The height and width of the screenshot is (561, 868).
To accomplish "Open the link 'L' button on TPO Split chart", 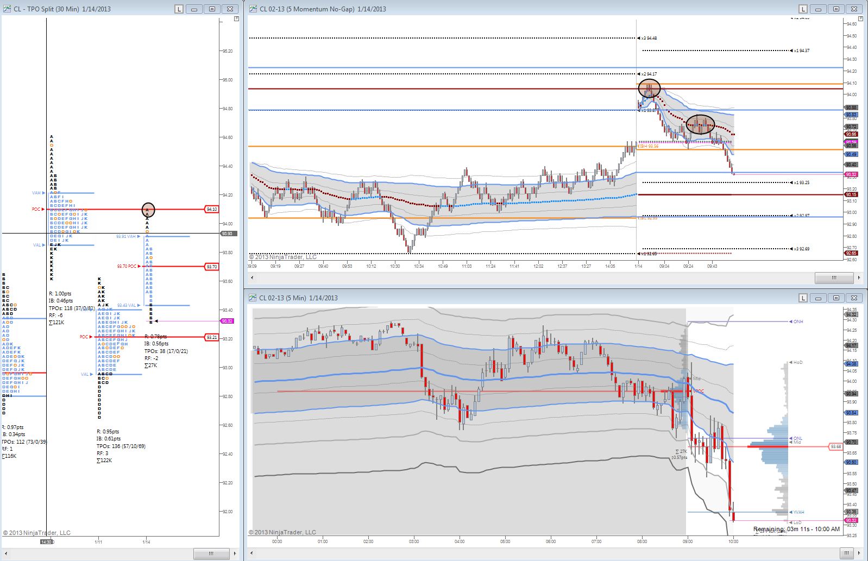I will click(x=179, y=9).
